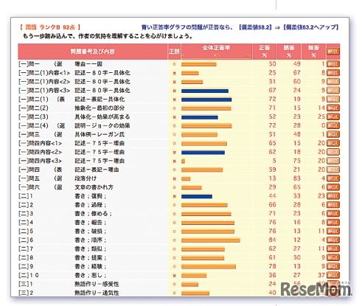This screenshot has height=306, width=362.
Task: Click the 75 wrong-rate value for [一]問四内容<3>
Action: click(x=297, y=161)
